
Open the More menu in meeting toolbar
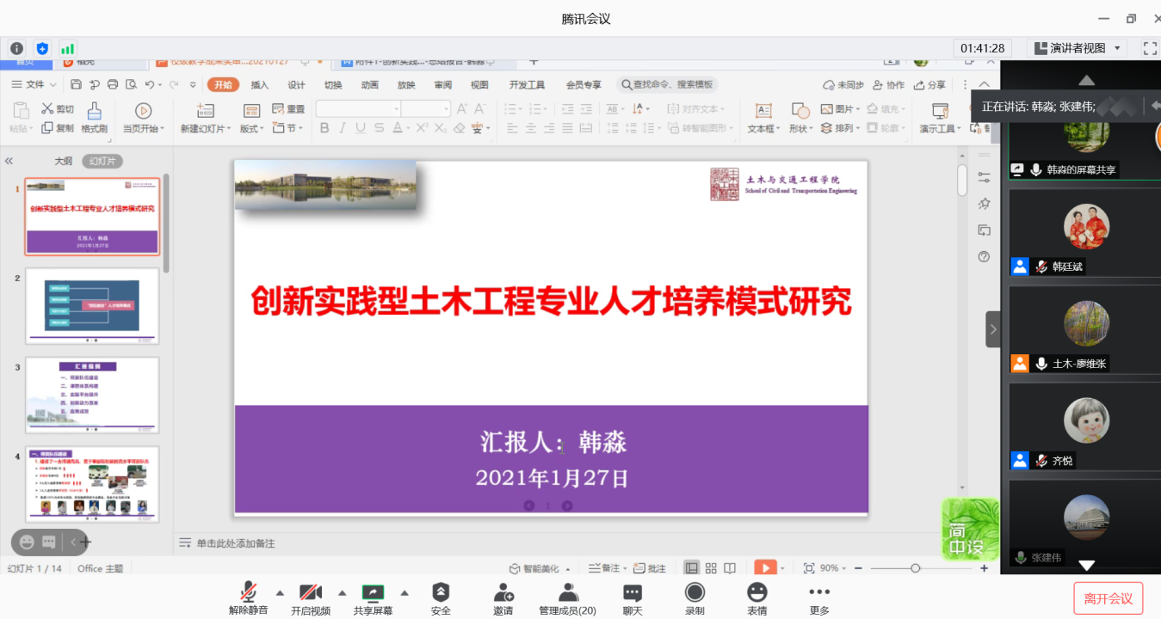tap(819, 592)
